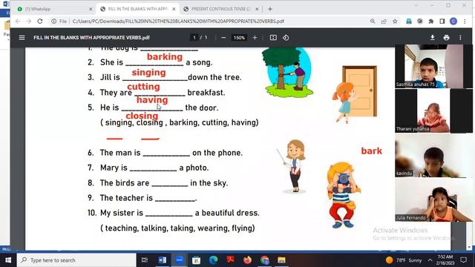
Task: Share this page icon
Action: coord(384,22)
